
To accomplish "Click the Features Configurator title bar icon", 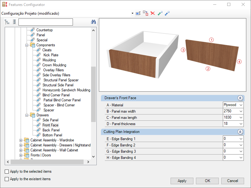I will coord(5,4).
